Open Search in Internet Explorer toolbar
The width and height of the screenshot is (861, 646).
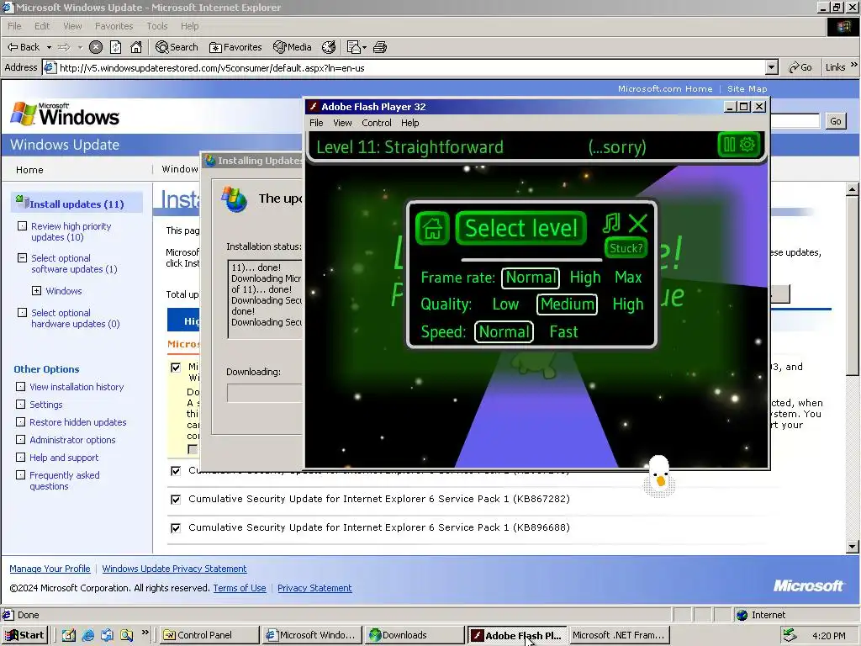(x=177, y=47)
